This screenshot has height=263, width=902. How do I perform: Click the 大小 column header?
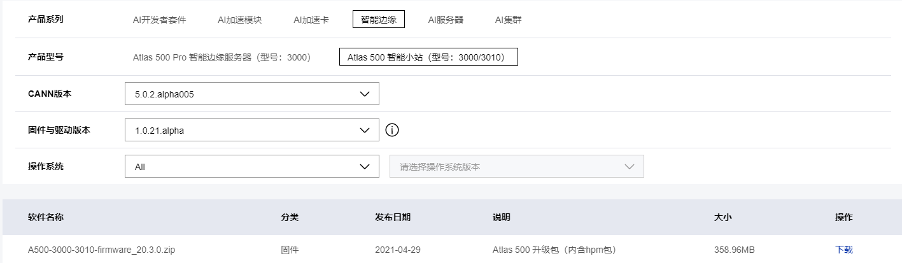723,217
